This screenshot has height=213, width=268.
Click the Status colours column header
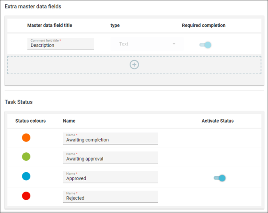coord(30,121)
